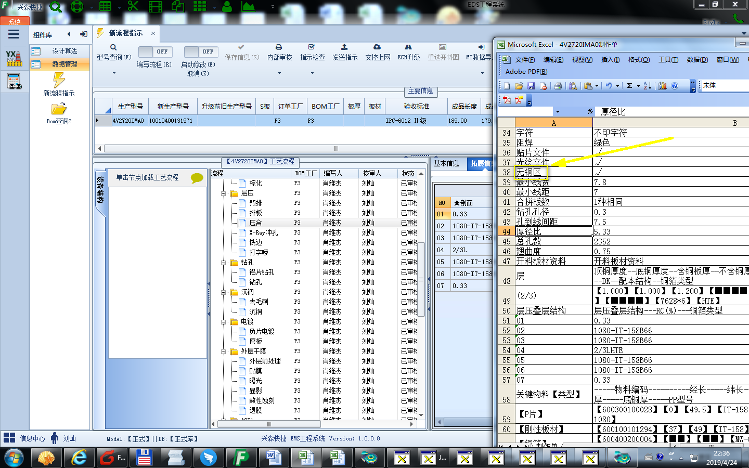Click the green area chart icon
The width and height of the screenshot is (749, 468).
248,6
